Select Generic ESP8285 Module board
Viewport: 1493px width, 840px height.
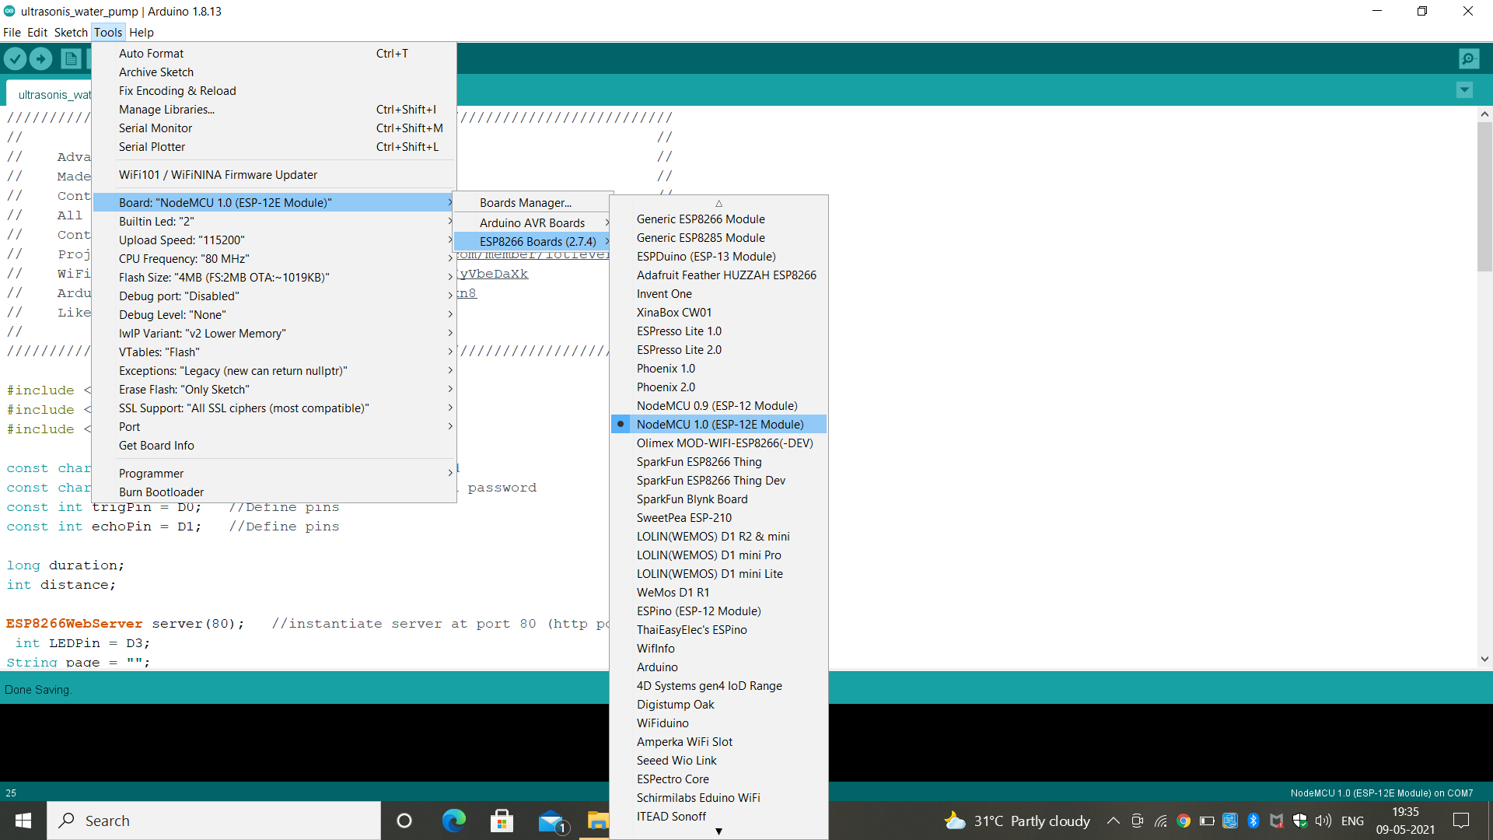pyautogui.click(x=719, y=237)
